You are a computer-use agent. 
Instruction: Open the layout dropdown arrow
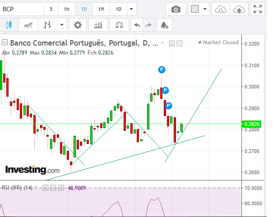pyautogui.click(x=205, y=9)
